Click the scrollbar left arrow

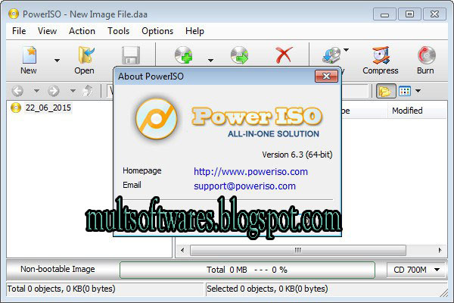[x=182, y=250]
